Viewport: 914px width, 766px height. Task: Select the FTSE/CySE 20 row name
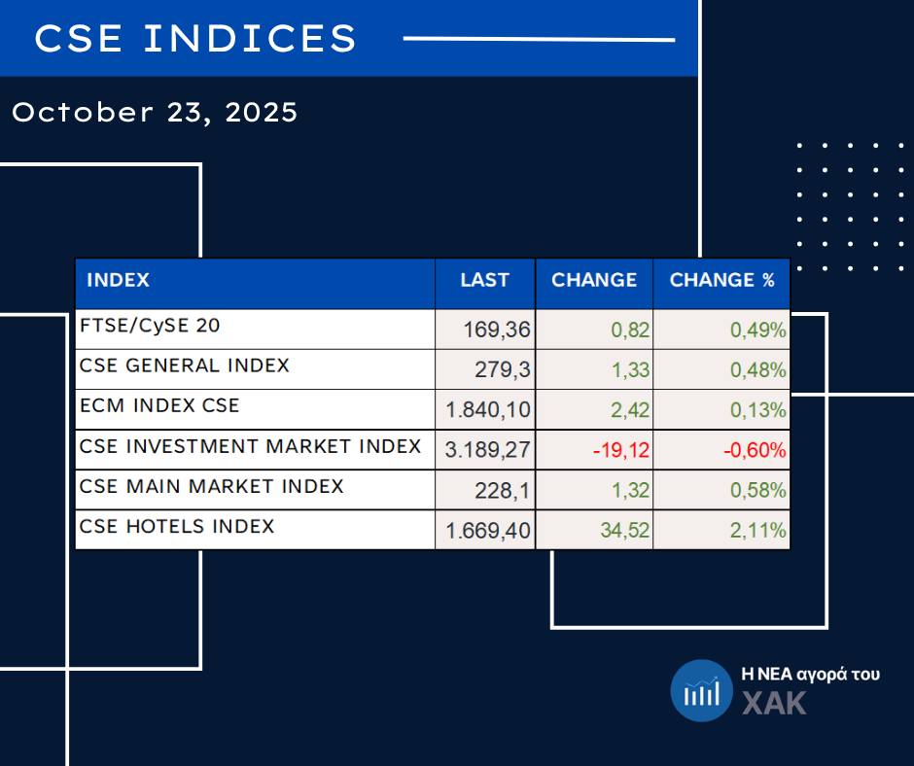click(x=150, y=327)
